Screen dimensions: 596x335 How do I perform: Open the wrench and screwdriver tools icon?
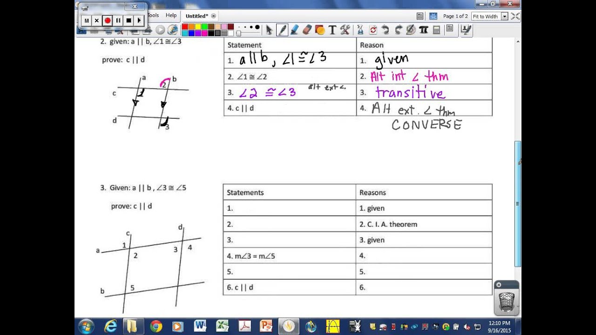pos(345,30)
